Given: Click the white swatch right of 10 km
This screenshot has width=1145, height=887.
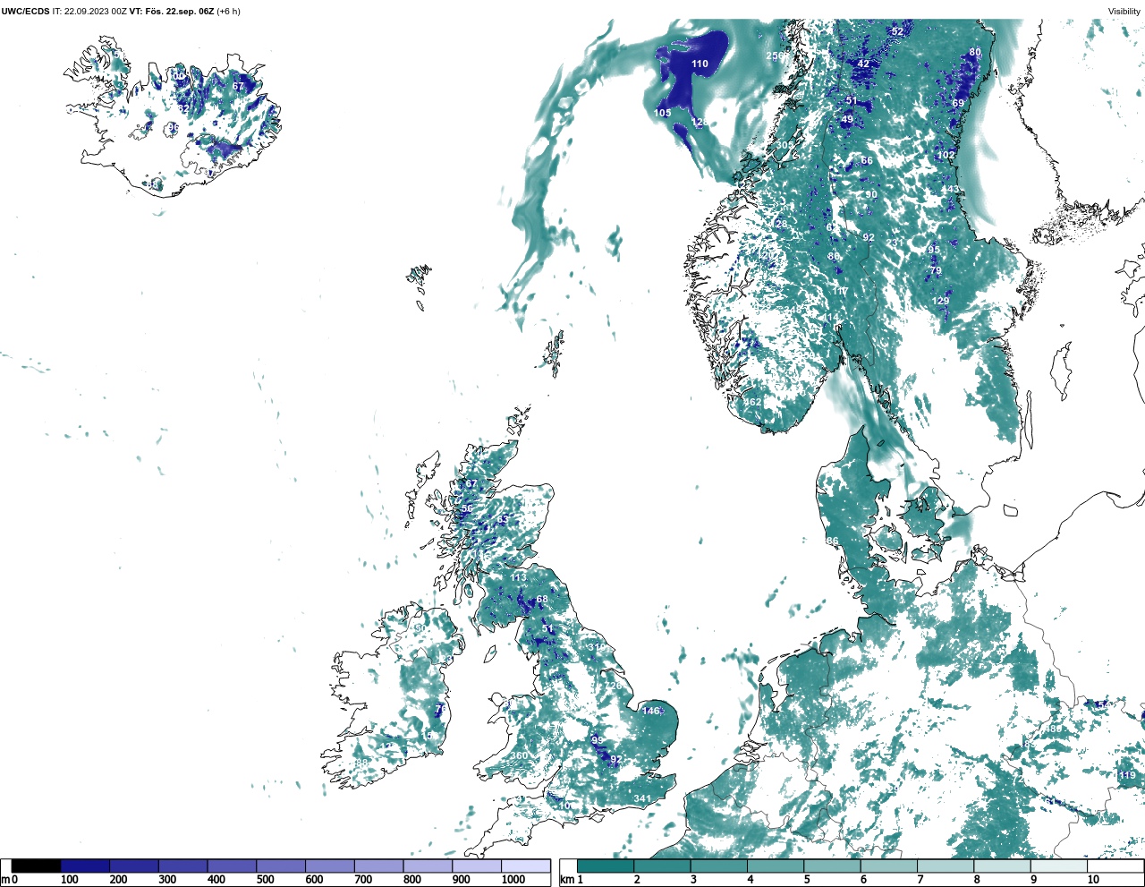Looking at the screenshot, I should tap(1115, 866).
